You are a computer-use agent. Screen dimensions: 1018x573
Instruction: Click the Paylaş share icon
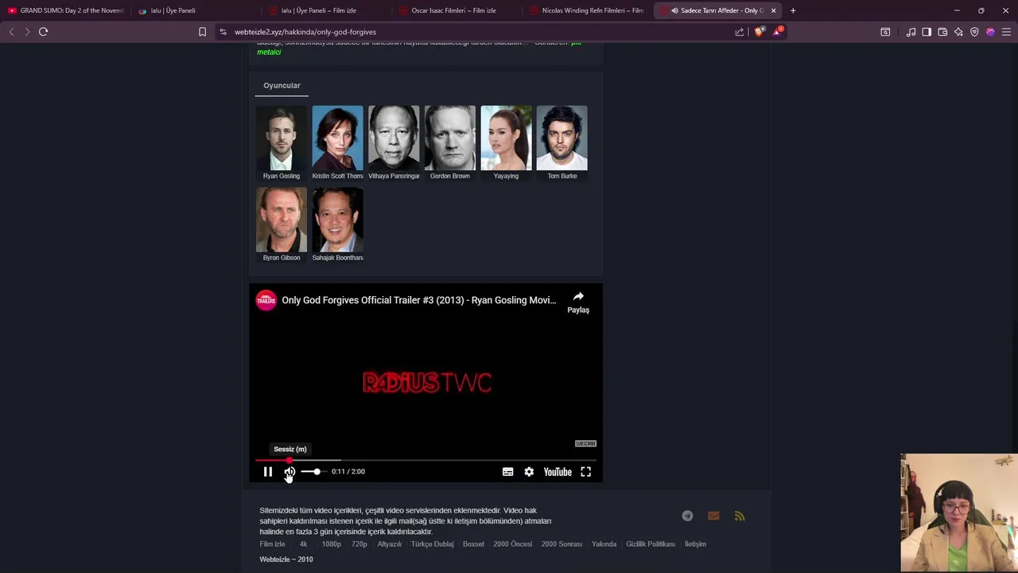578,297
